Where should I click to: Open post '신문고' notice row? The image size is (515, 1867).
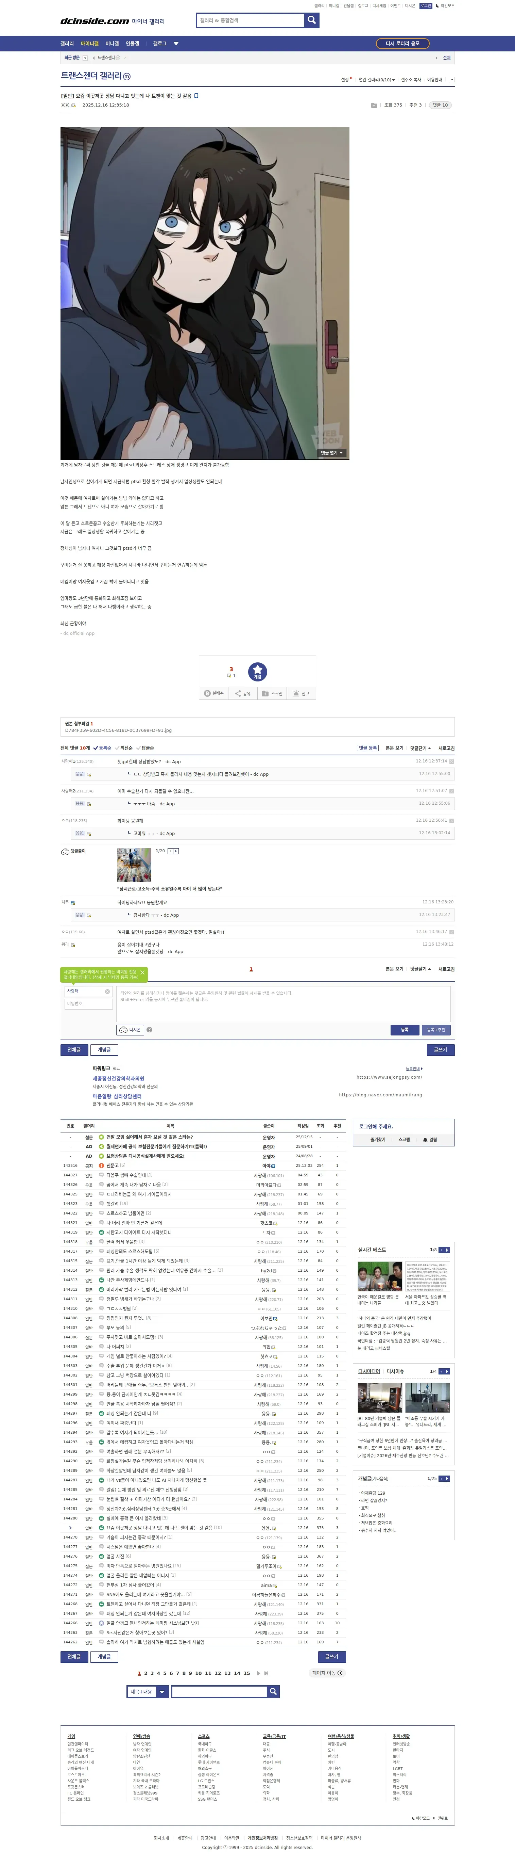pyautogui.click(x=112, y=1165)
